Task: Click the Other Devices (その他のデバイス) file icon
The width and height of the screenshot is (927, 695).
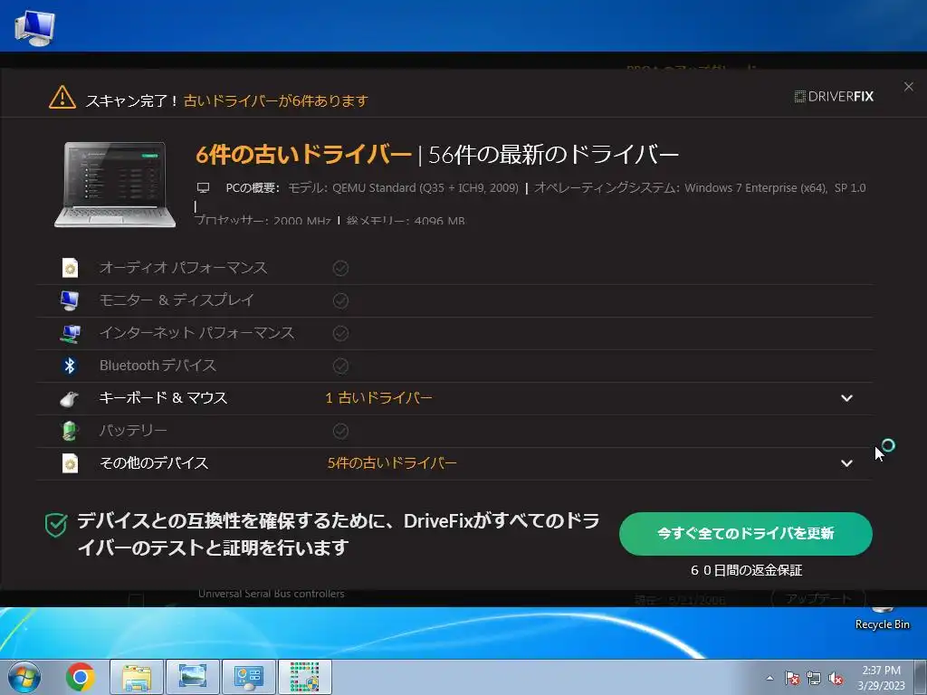Action: (71, 463)
